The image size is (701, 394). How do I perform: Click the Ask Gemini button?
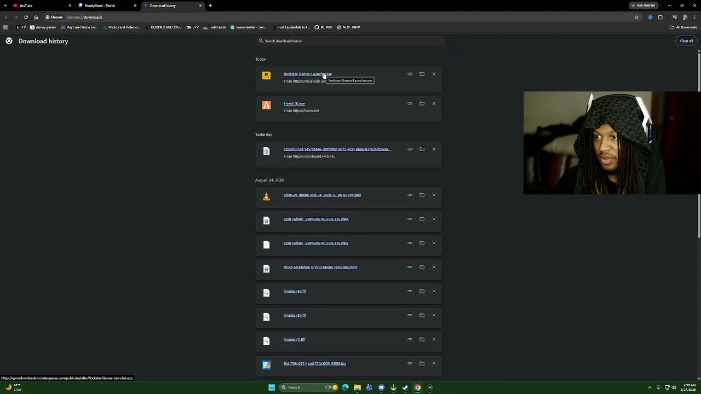pos(643,5)
